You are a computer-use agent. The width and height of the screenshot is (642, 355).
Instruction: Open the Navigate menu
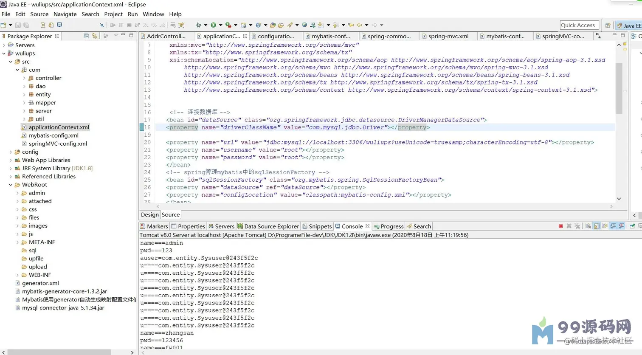65,14
